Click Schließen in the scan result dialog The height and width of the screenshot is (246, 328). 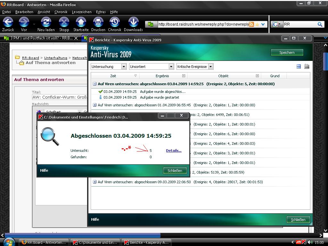pos(175,171)
